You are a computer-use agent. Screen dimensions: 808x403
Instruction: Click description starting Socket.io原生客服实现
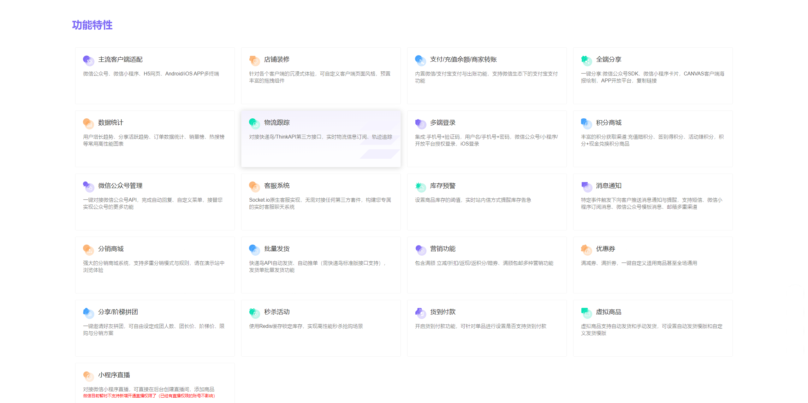(x=320, y=203)
